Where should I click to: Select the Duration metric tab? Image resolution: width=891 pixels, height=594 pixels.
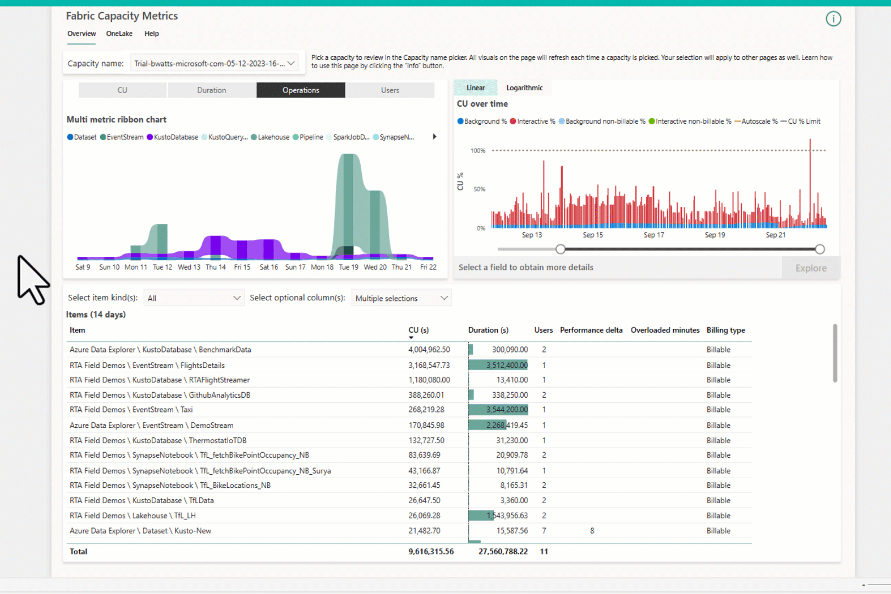click(x=212, y=90)
